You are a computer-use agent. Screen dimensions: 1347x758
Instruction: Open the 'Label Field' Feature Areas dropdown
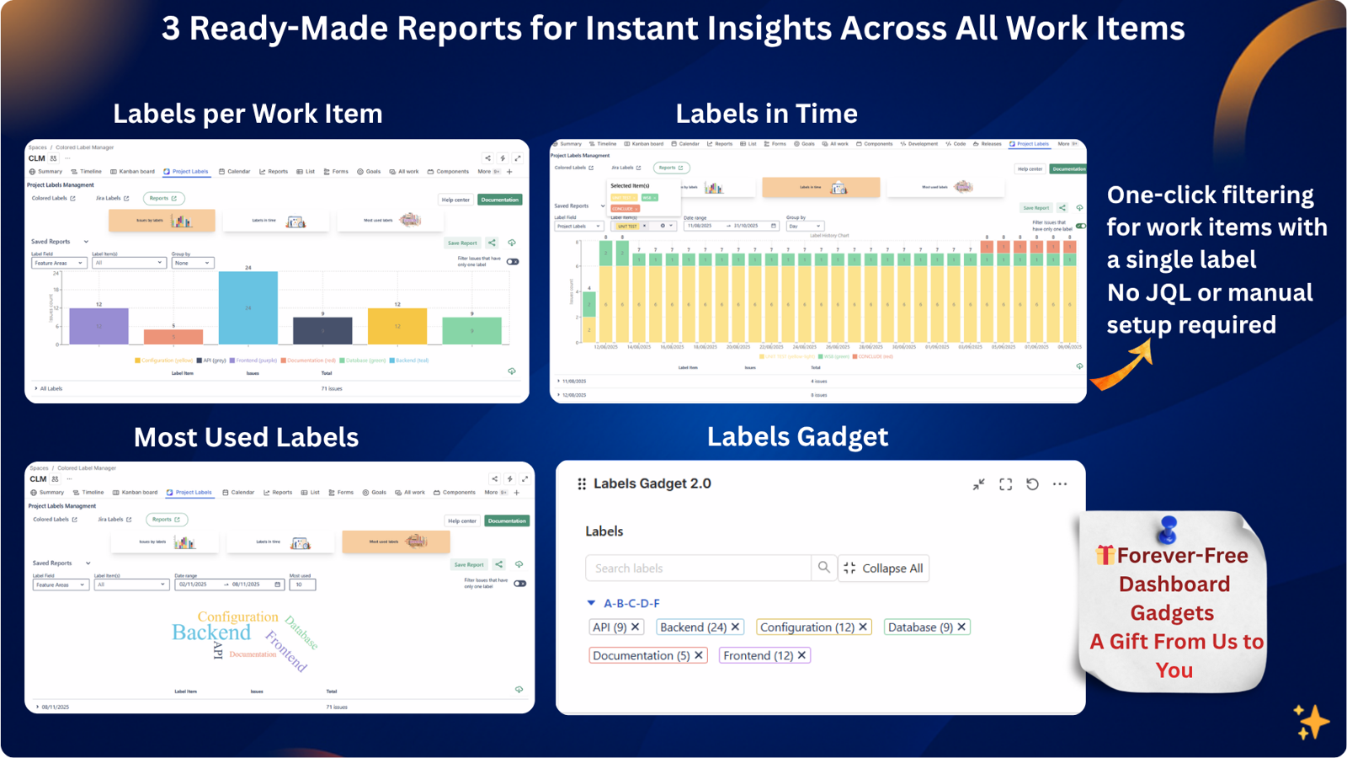[58, 263]
